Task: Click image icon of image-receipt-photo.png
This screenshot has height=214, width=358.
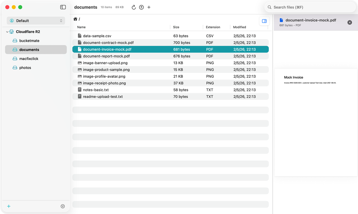Action: coord(79,83)
